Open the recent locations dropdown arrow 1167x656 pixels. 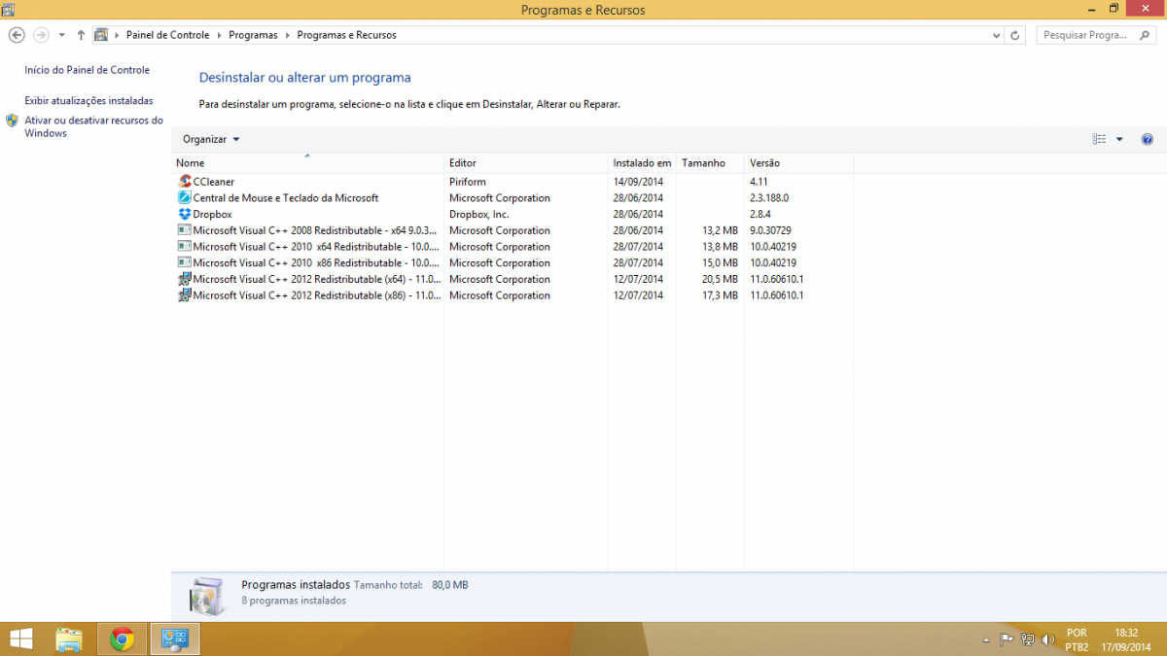pyautogui.click(x=62, y=35)
